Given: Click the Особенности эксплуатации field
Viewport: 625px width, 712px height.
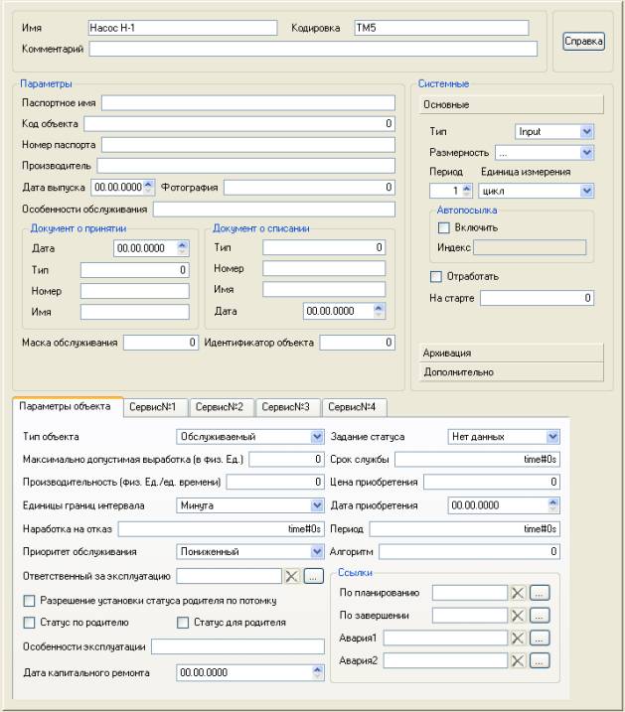Looking at the screenshot, I should pos(237,646).
